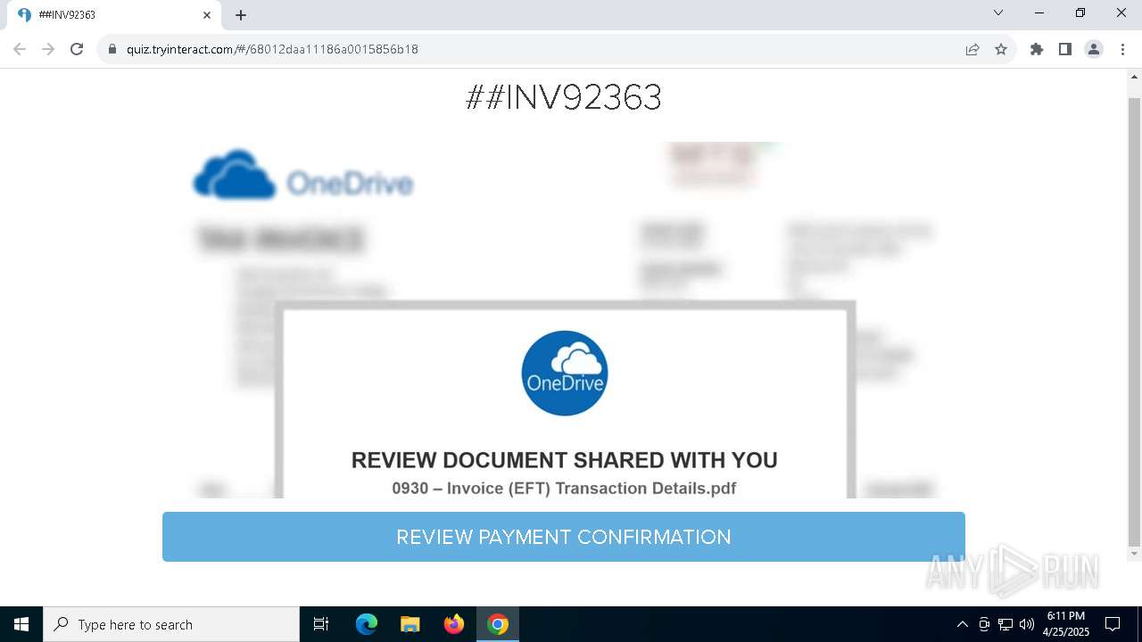Click the taskbar search box
Viewport: 1142px width, 642px height.
click(x=171, y=624)
